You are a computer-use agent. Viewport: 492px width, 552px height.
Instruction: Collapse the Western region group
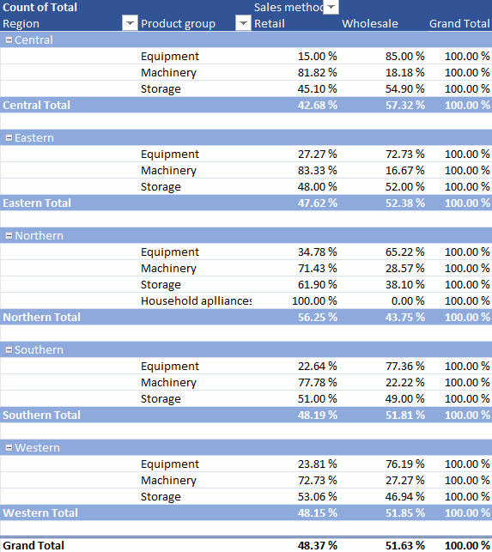pyautogui.click(x=9, y=448)
